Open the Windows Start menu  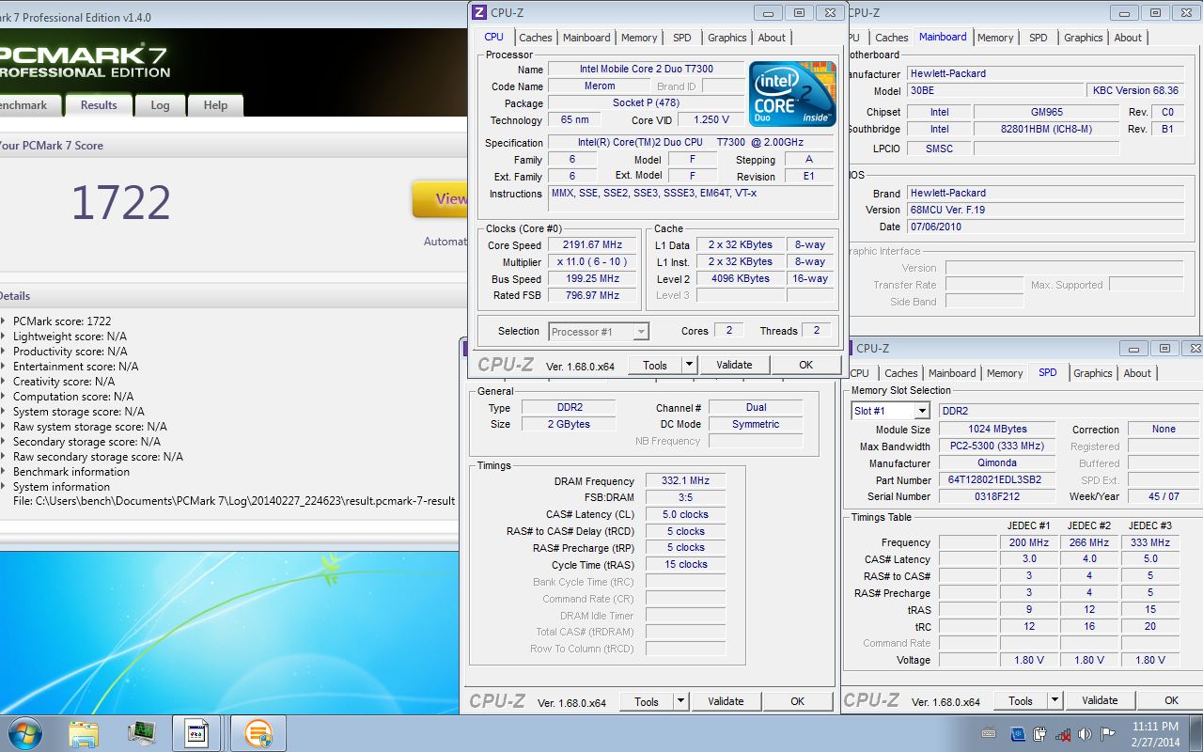(x=25, y=732)
